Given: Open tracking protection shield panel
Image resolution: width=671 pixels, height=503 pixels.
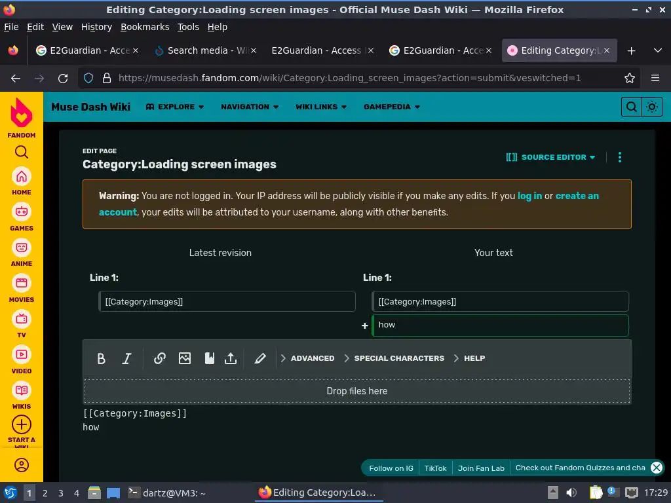Looking at the screenshot, I should (88, 78).
